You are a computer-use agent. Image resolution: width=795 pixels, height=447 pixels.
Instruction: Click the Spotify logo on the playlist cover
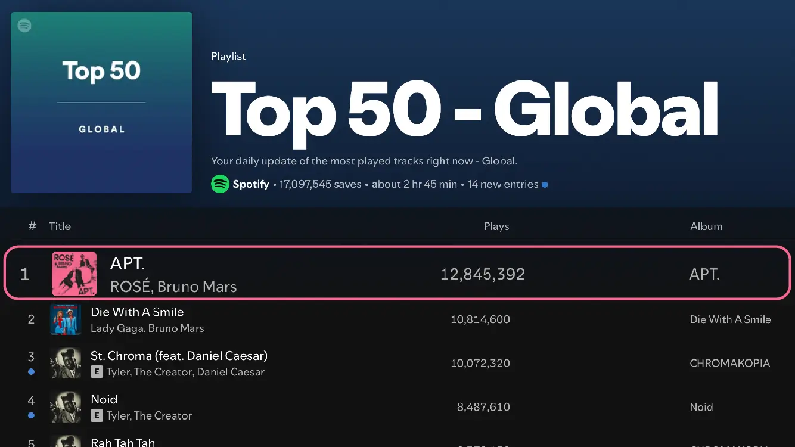pyautogui.click(x=24, y=26)
